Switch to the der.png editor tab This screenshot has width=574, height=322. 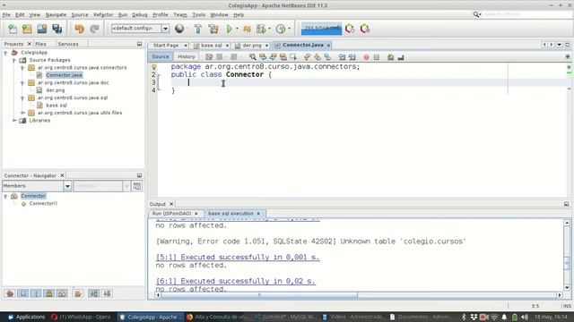point(251,46)
